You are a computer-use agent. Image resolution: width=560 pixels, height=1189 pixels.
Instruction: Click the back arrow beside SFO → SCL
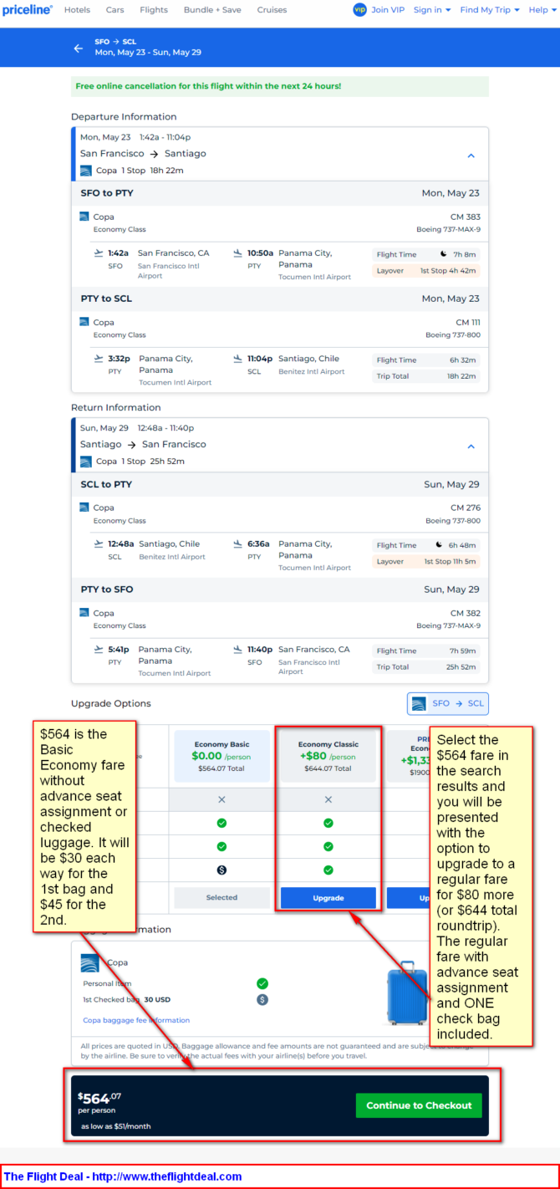79,48
